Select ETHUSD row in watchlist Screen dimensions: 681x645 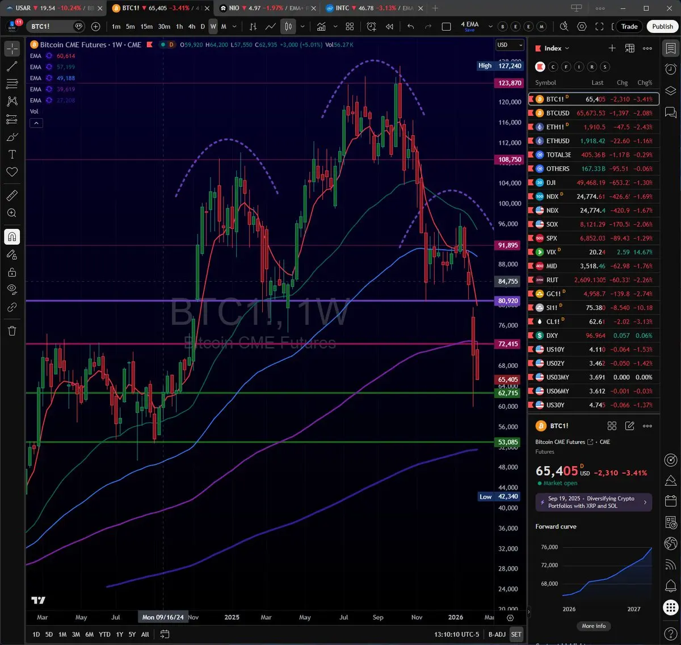tap(594, 141)
